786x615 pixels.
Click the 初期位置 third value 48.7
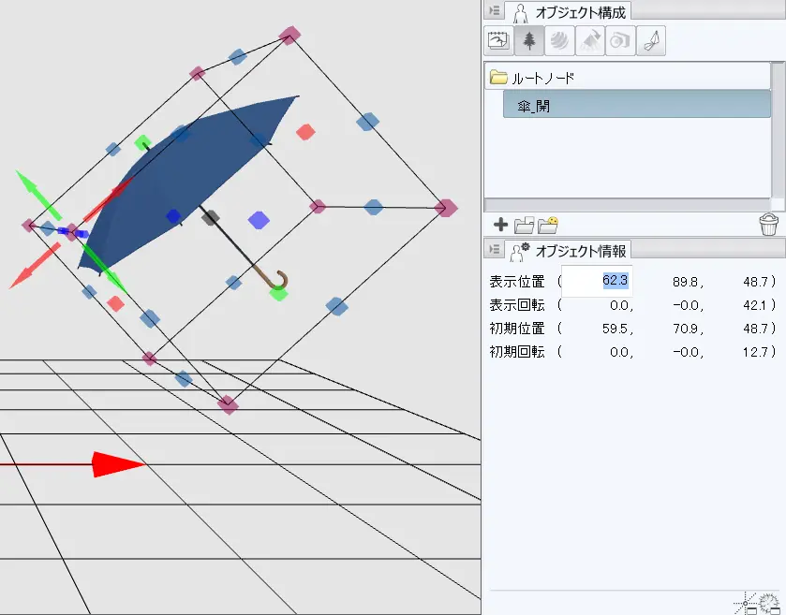(x=756, y=329)
